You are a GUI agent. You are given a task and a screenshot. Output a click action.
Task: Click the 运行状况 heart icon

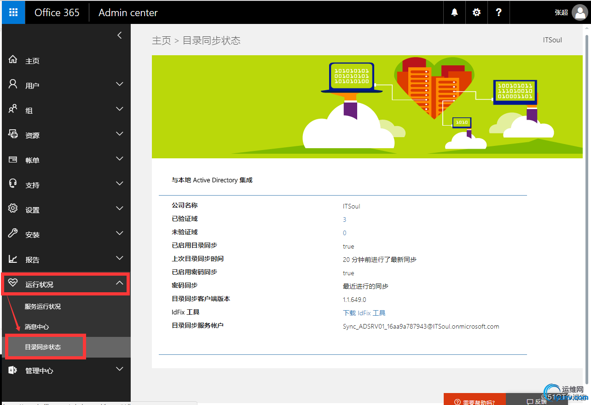pyautogui.click(x=13, y=283)
